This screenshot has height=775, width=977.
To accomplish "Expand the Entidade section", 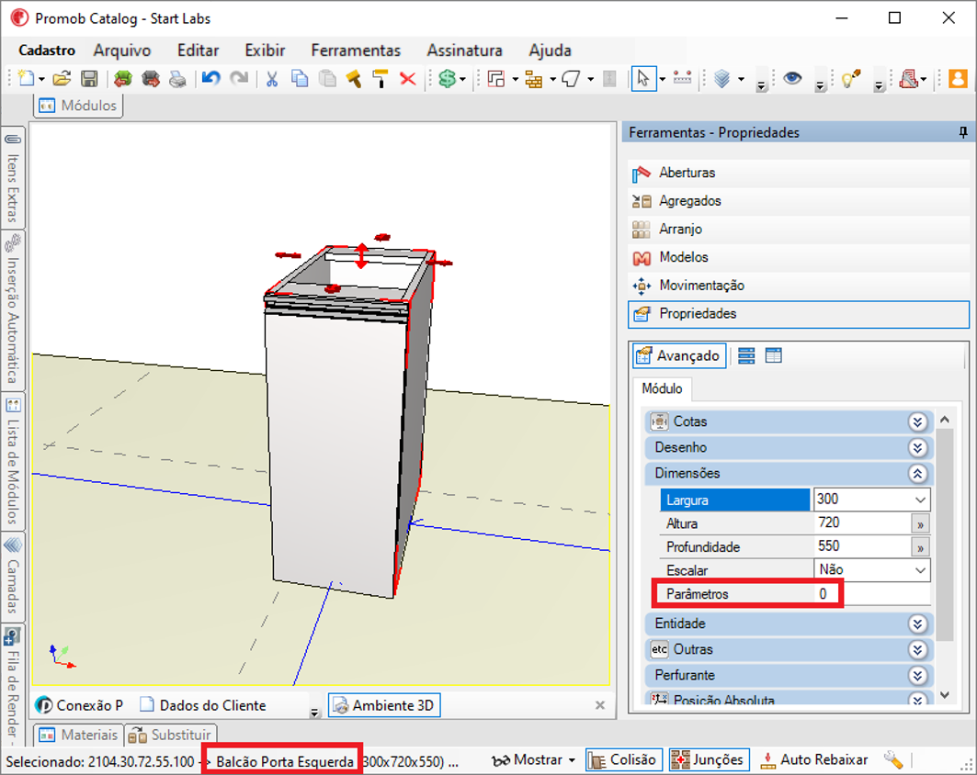I will pos(917,623).
